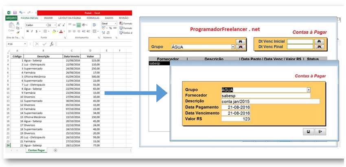The width and height of the screenshot is (346, 167).
Task: Open the ARQUIVO file tab
Action: point(11,18)
